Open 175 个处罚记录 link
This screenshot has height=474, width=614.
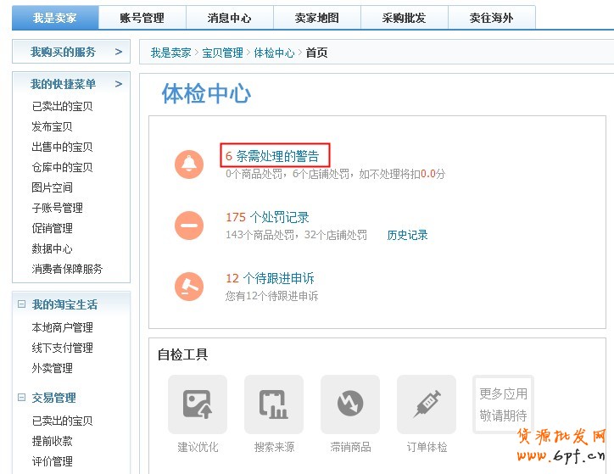pos(267,218)
